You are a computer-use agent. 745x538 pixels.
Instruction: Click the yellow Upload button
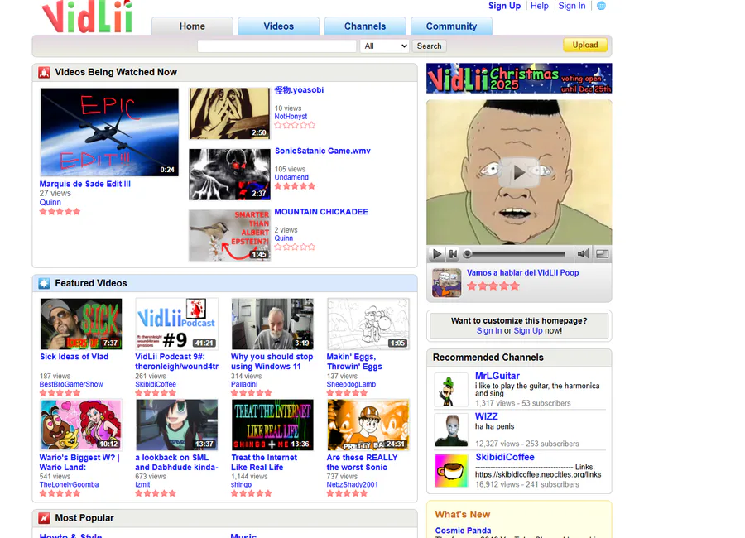click(585, 45)
